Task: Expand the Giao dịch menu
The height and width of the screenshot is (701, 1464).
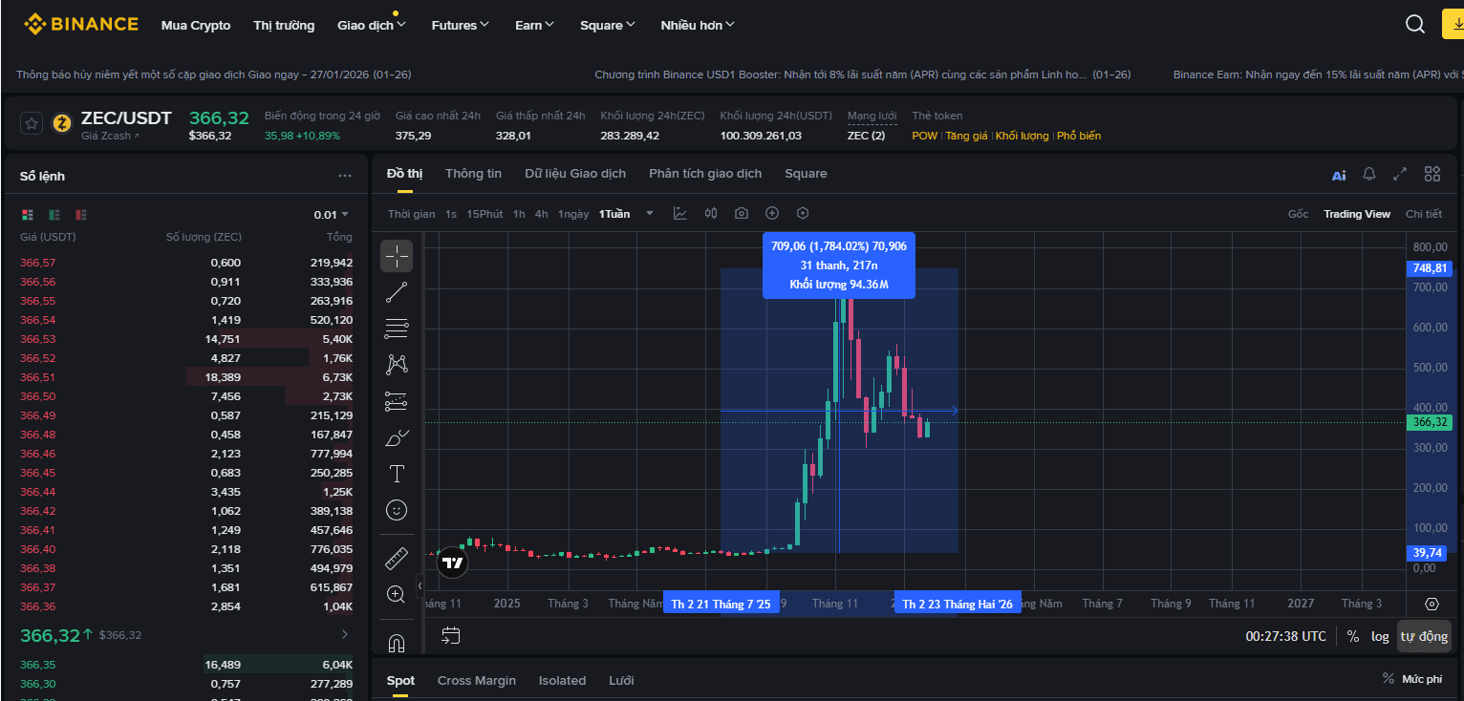Action: pyautogui.click(x=372, y=25)
